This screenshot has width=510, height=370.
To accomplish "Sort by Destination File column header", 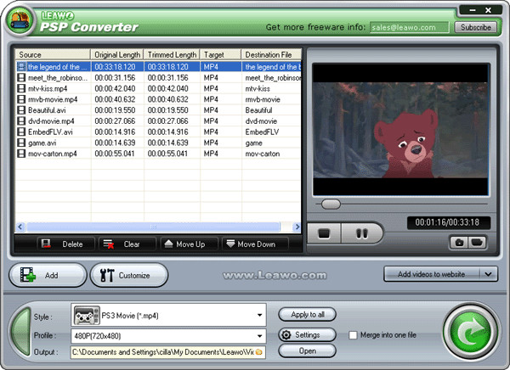I will point(272,54).
